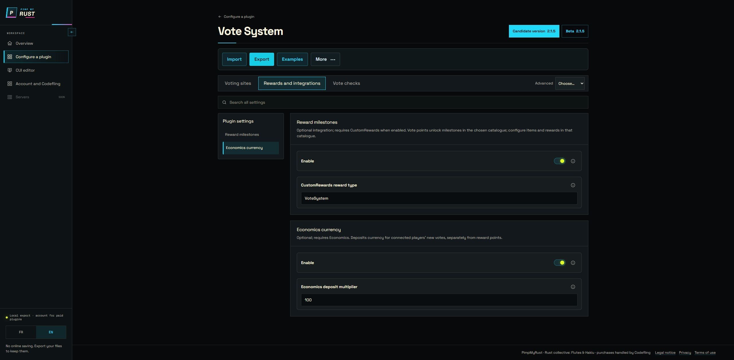Click the Vote System page title
Viewport: 734px width, 360px height.
coord(250,31)
